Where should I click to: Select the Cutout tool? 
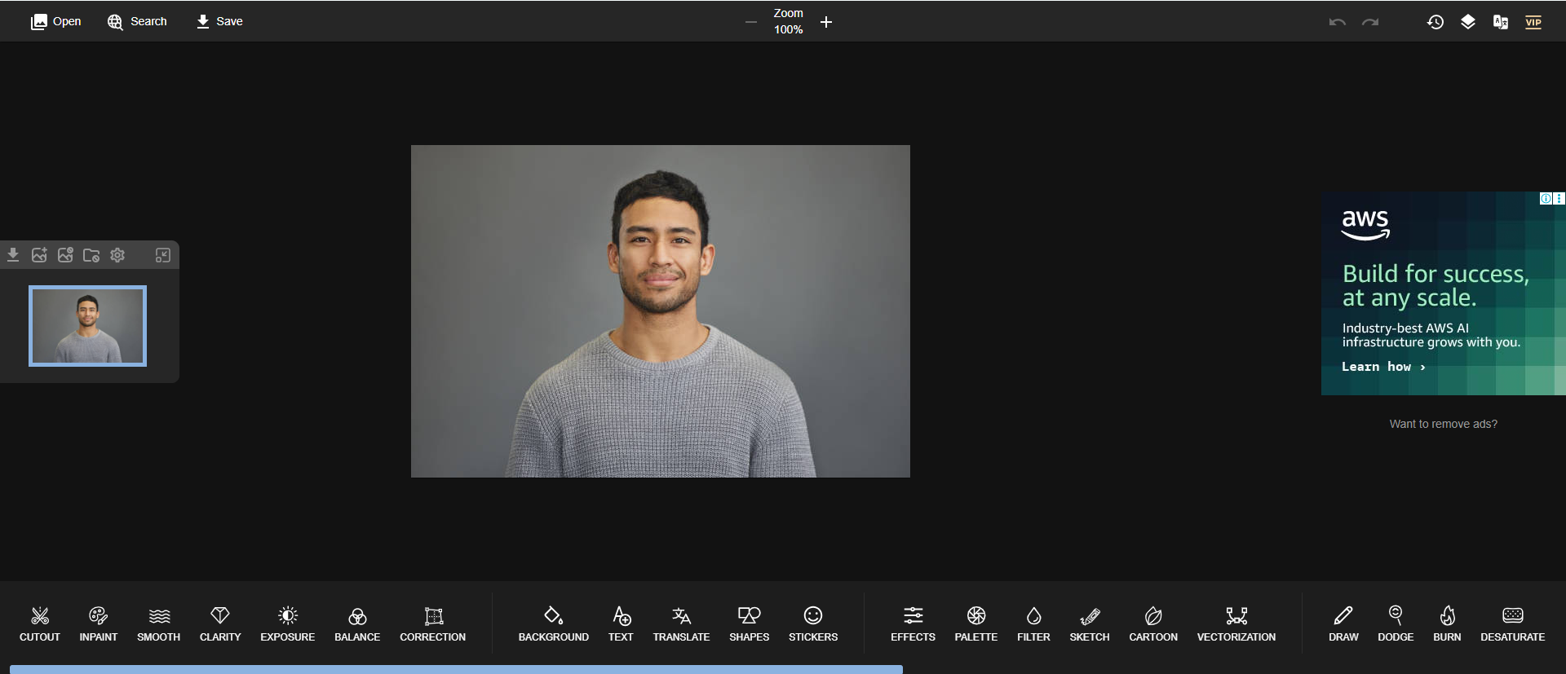[x=39, y=624]
